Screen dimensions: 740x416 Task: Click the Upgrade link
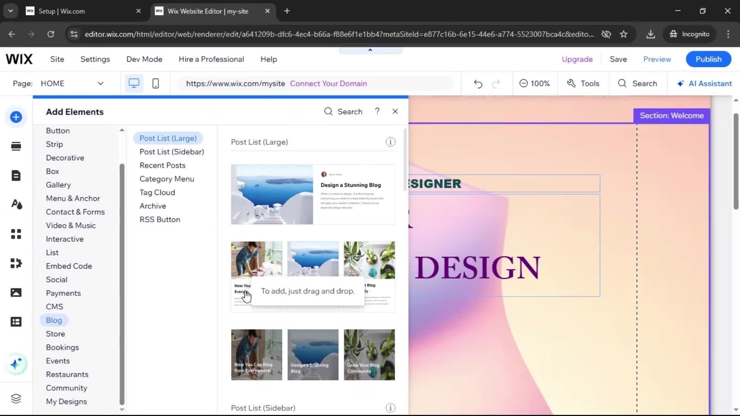577,59
